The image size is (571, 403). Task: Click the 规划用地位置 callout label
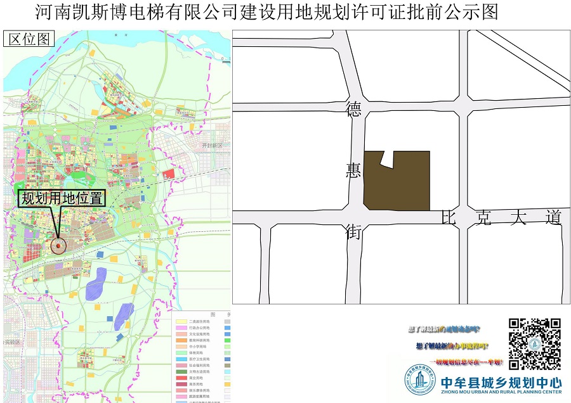pos(62,198)
